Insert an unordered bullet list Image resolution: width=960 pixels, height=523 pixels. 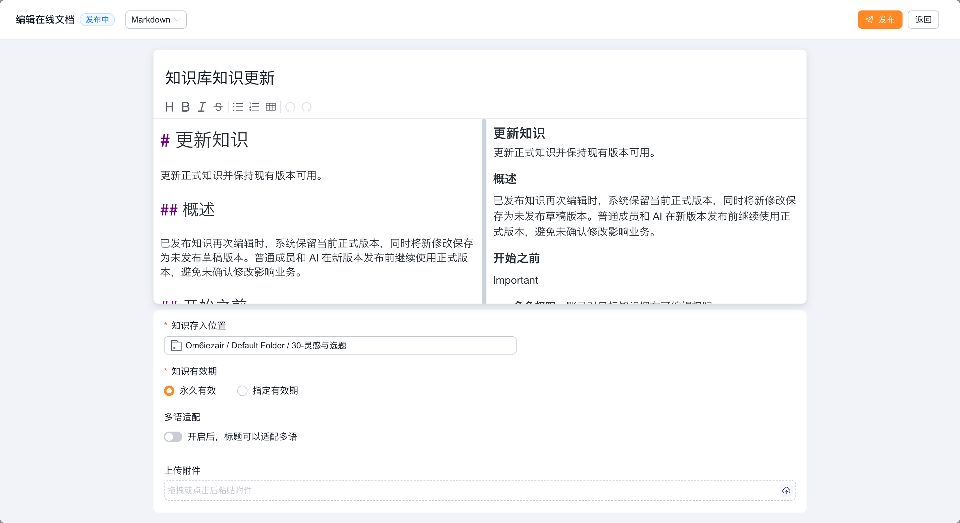tap(238, 107)
